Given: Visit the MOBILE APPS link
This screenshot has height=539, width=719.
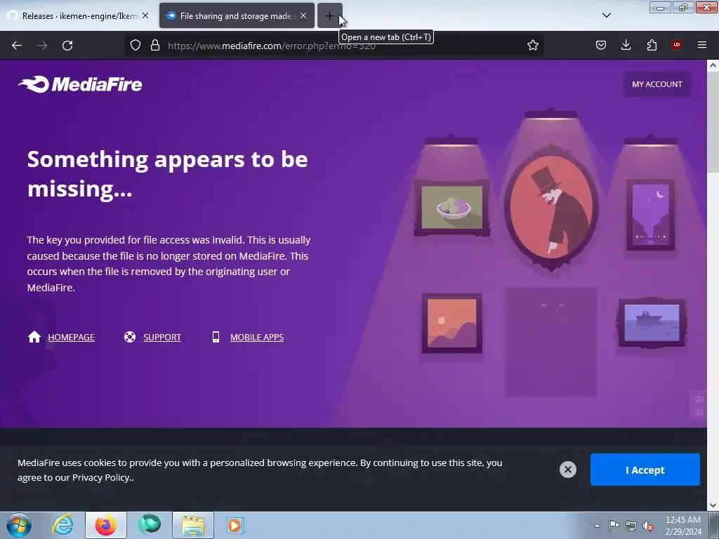Looking at the screenshot, I should click(x=257, y=338).
